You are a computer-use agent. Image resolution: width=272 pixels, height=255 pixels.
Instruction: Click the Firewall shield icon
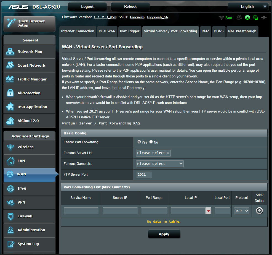click(10, 216)
